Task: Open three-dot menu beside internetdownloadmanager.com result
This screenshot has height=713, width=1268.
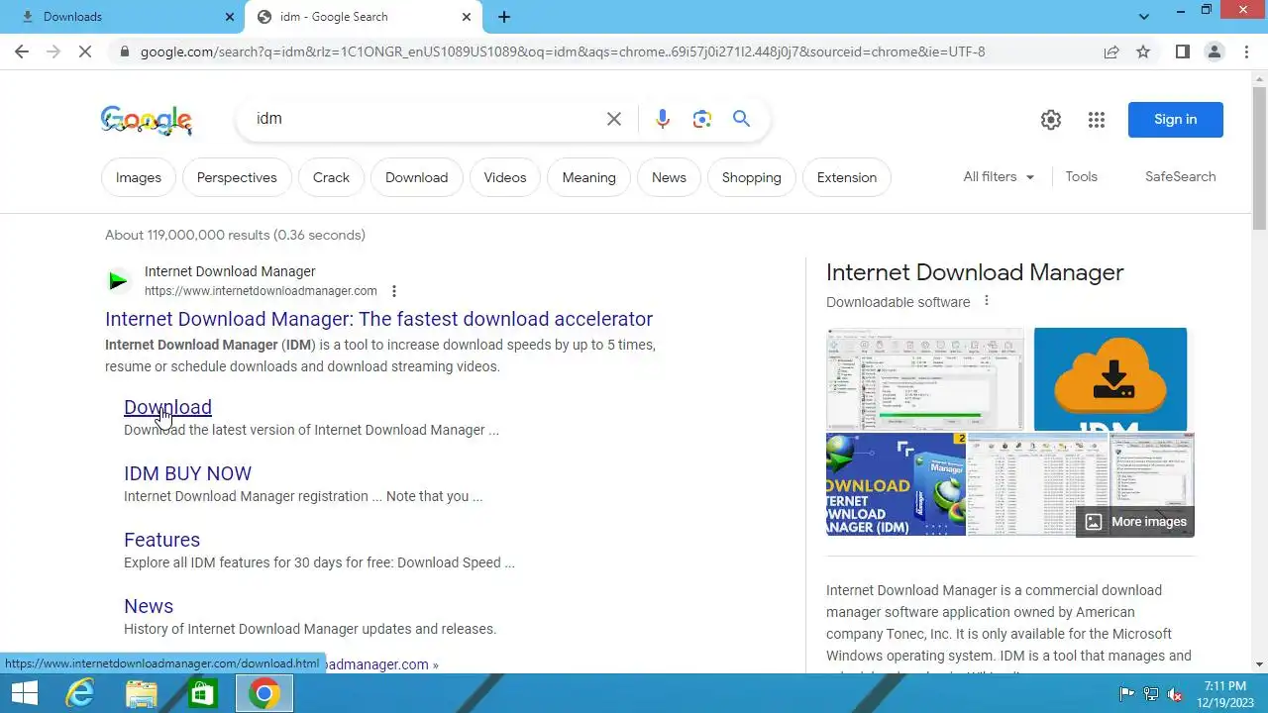Action: pyautogui.click(x=394, y=291)
